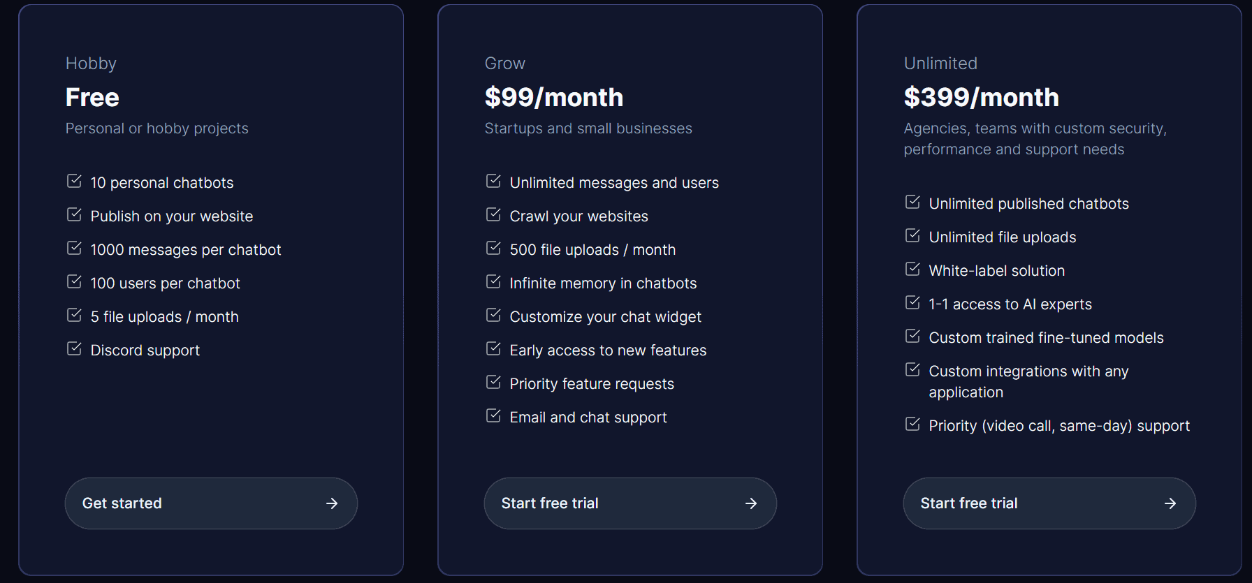Click the checkmark next to 1-1 access to AI experts
The height and width of the screenshot is (583, 1252).
click(912, 302)
